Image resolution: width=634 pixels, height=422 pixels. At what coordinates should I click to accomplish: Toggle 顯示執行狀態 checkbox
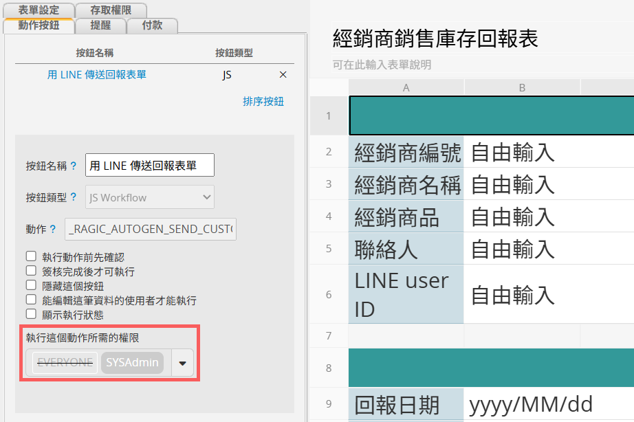(31, 314)
